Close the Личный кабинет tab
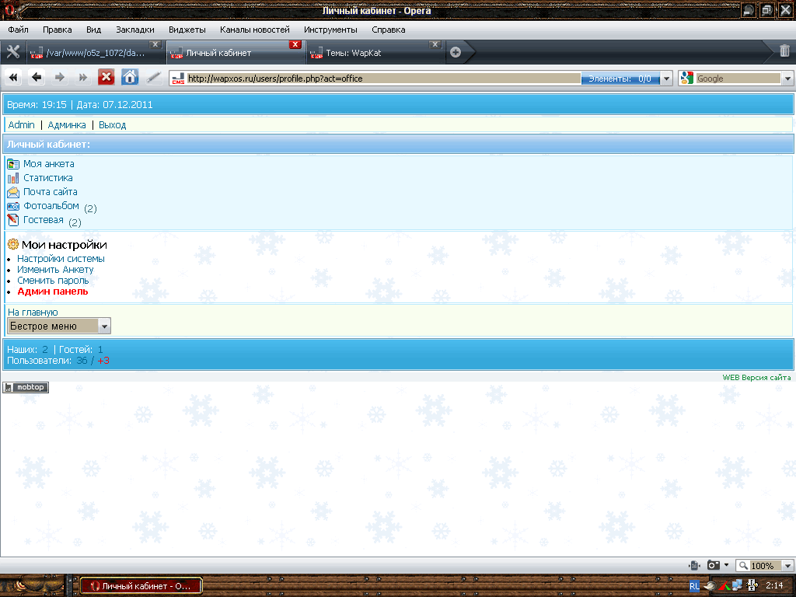The image size is (796, 597). pos(295,44)
